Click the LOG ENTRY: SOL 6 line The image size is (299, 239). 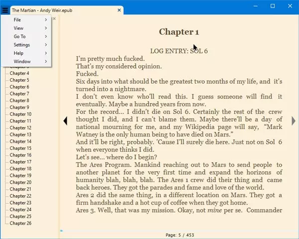pyautogui.click(x=179, y=51)
